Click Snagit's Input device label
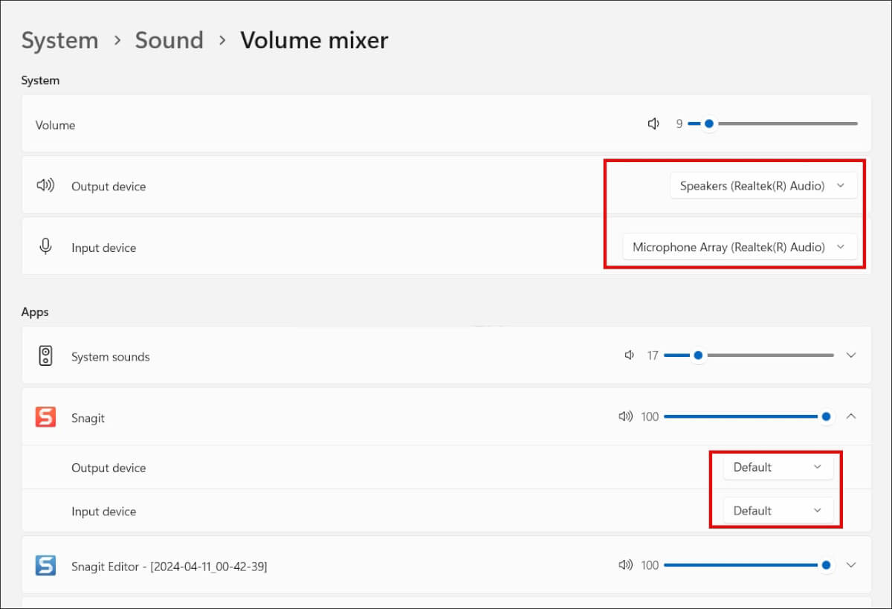 [x=103, y=512]
